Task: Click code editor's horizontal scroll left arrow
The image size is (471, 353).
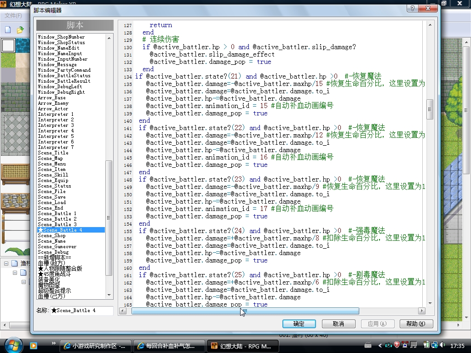Action: click(122, 311)
